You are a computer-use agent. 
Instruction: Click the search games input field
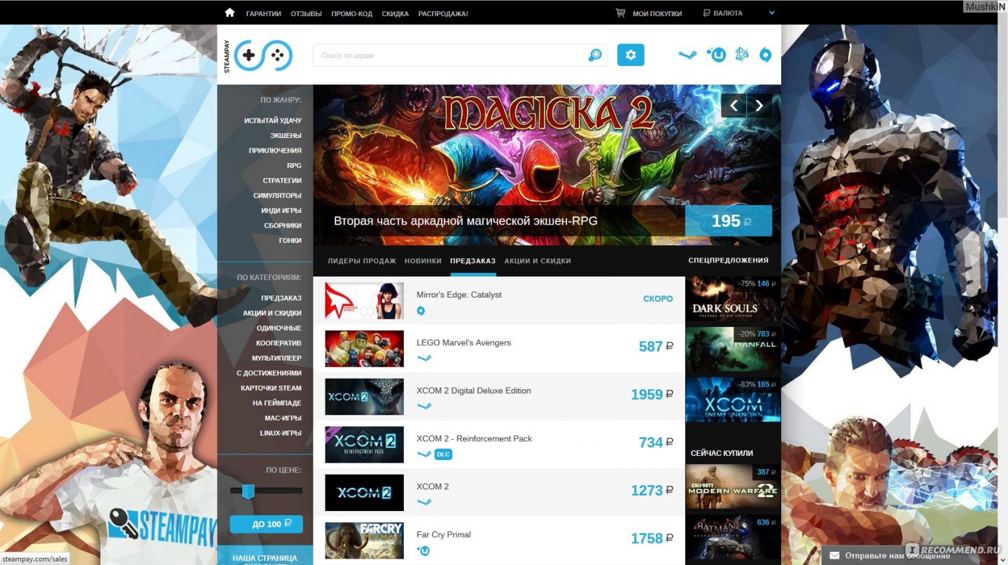[448, 55]
